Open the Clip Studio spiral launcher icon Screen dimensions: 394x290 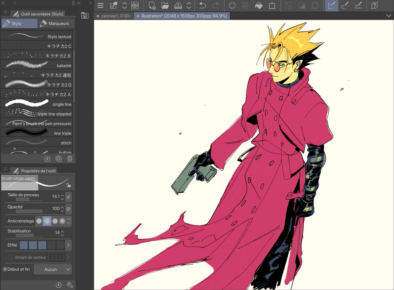tap(135, 6)
